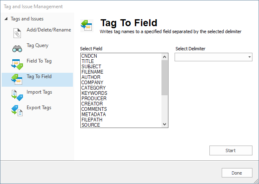The width and height of the screenshot is (259, 184).
Task: Collapse the Tags and Issues tree node
Action: pyautogui.click(x=6, y=19)
